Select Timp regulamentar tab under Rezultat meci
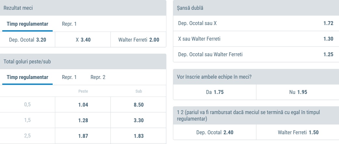 click(x=27, y=24)
